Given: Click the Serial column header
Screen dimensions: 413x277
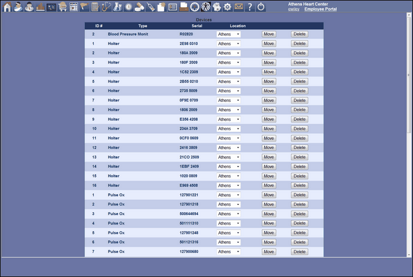Looking at the screenshot, I should click(196, 26).
